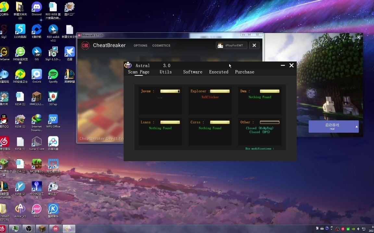Click the Closed (MsMpEng) status text
This screenshot has width=374, height=233.
pyautogui.click(x=260, y=128)
